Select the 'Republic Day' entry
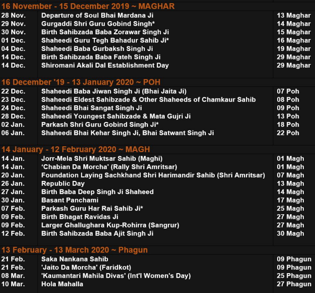The height and width of the screenshot is (293, 315). click(x=63, y=184)
